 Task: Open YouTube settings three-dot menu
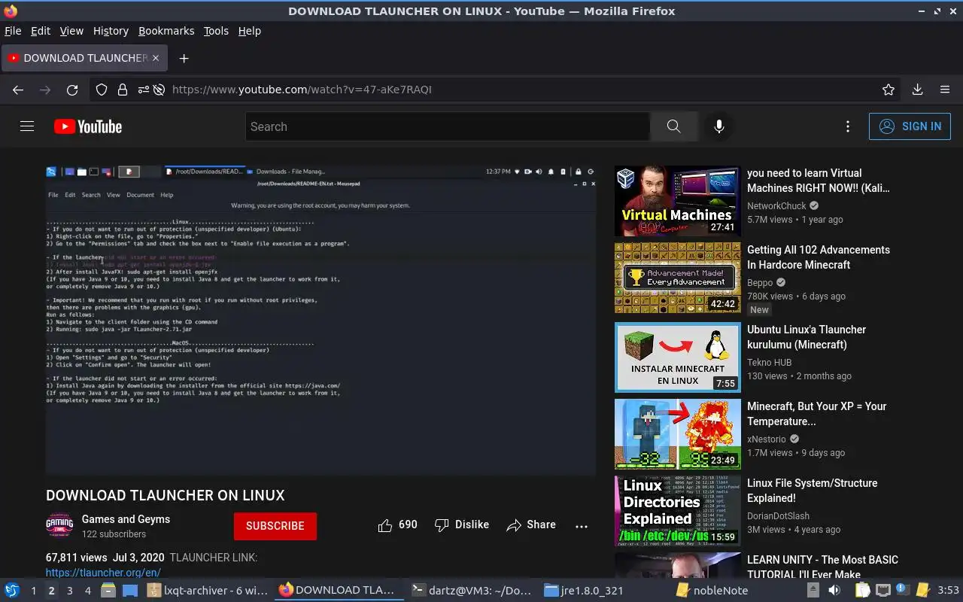pyautogui.click(x=848, y=126)
